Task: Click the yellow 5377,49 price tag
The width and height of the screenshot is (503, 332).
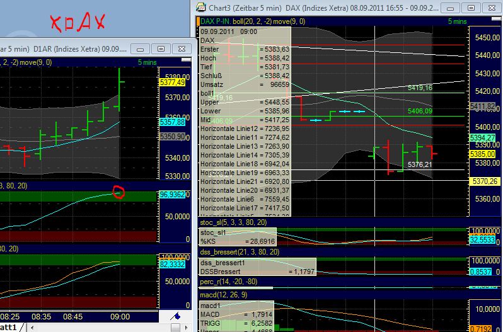Action: pos(172,83)
